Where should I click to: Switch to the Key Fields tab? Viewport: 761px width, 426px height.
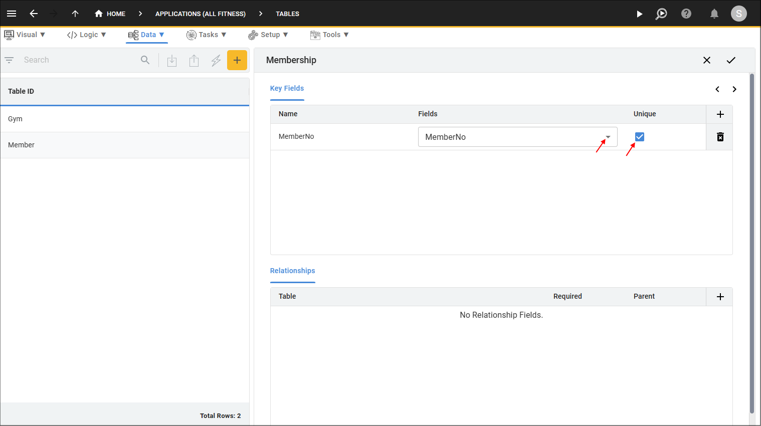point(287,88)
